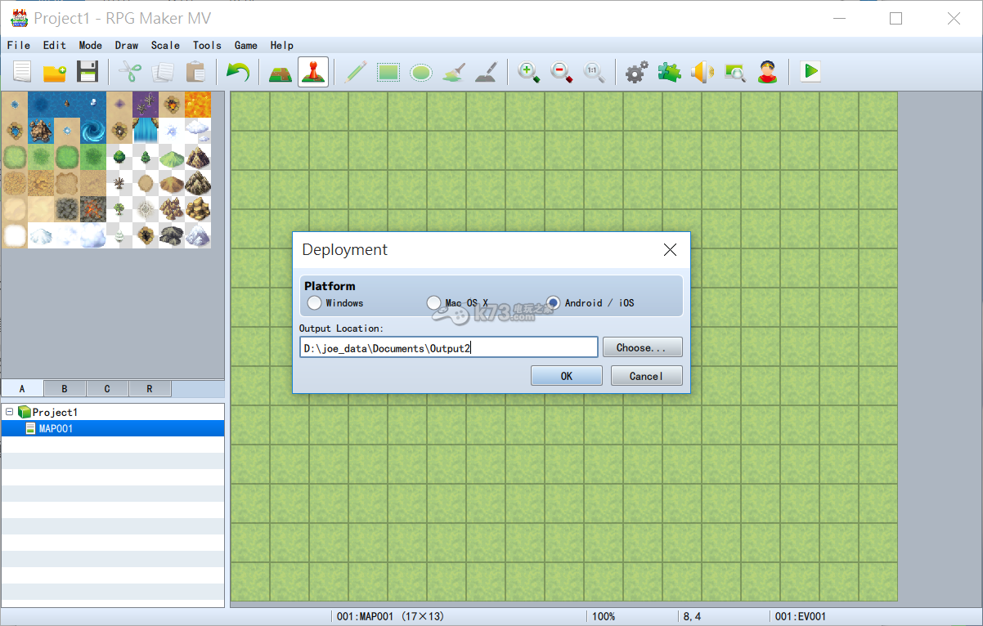Viewport: 983px width, 626px height.
Task: Confirm deployment with the OK button
Action: pyautogui.click(x=566, y=376)
